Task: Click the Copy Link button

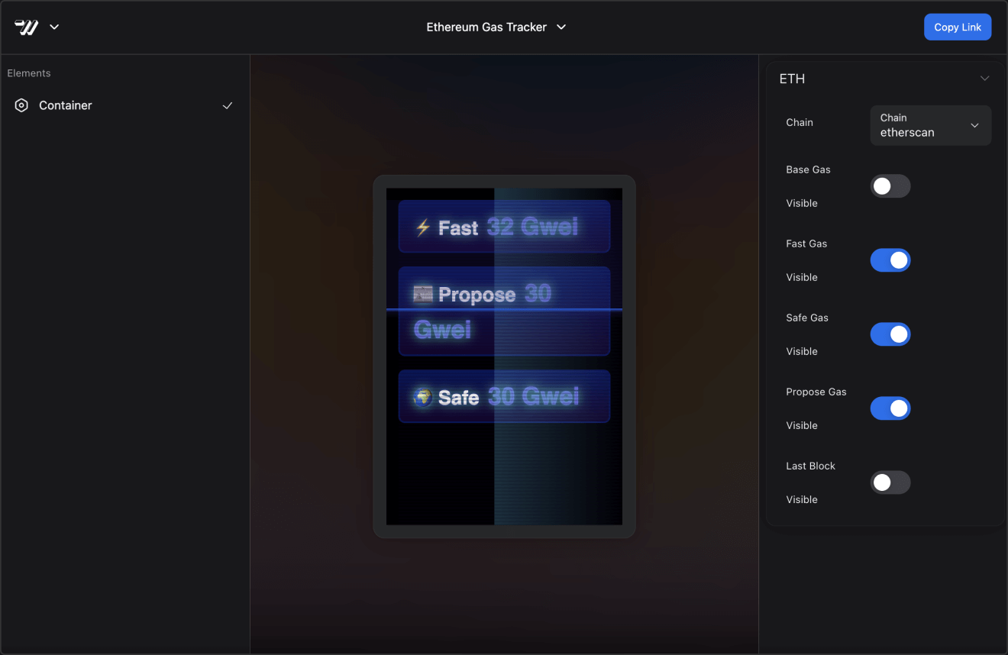Action: pos(957,27)
